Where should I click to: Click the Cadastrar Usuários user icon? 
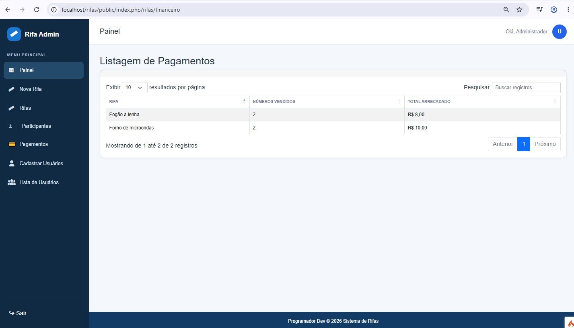[11, 164]
